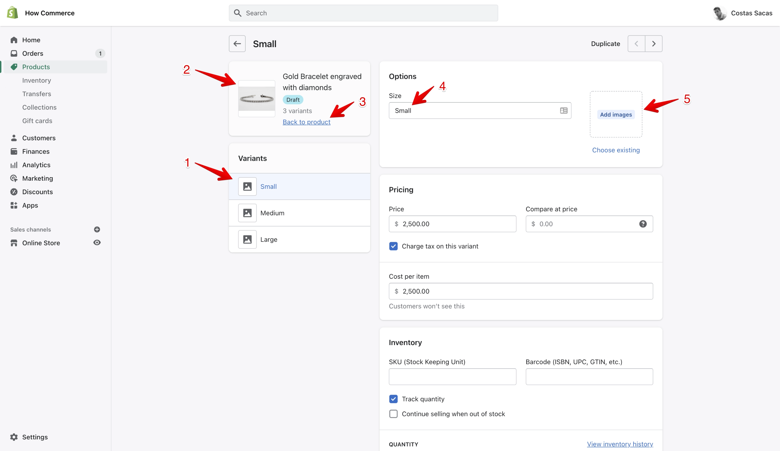
Task: Click the Apps grid icon
Action: (x=14, y=205)
